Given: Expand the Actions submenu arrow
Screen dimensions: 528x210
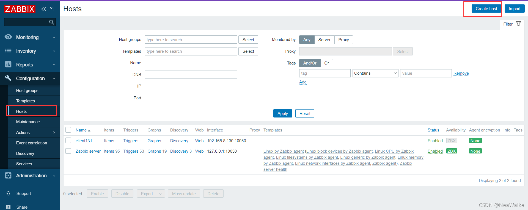Looking at the screenshot, I should (54, 132).
